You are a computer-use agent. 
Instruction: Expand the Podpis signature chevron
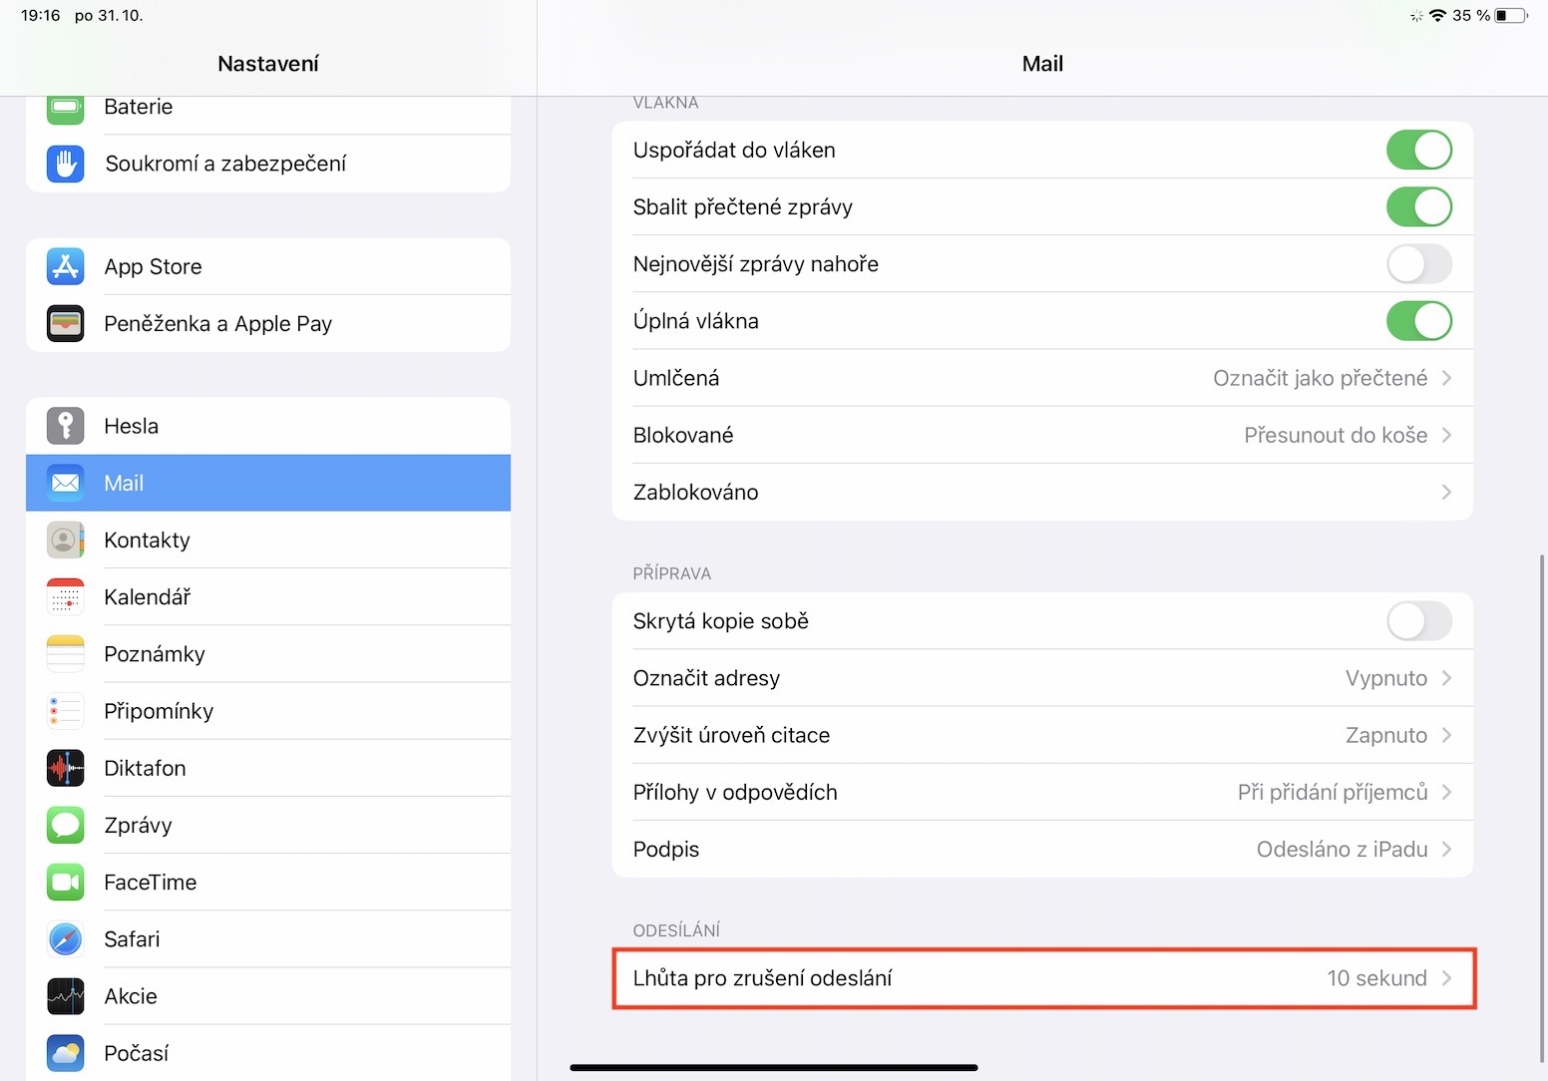click(1446, 850)
